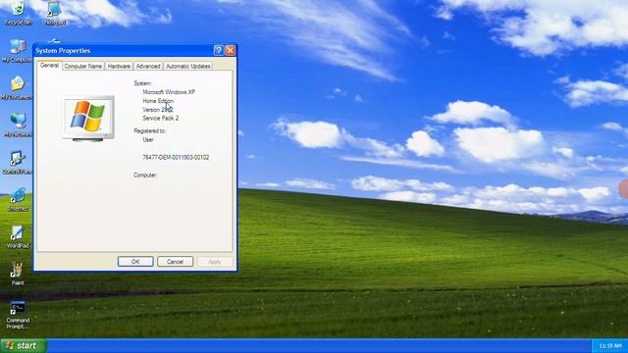This screenshot has width=628, height=353.
Task: Select the Command Prompt desktop shortcut
Action: (18, 315)
